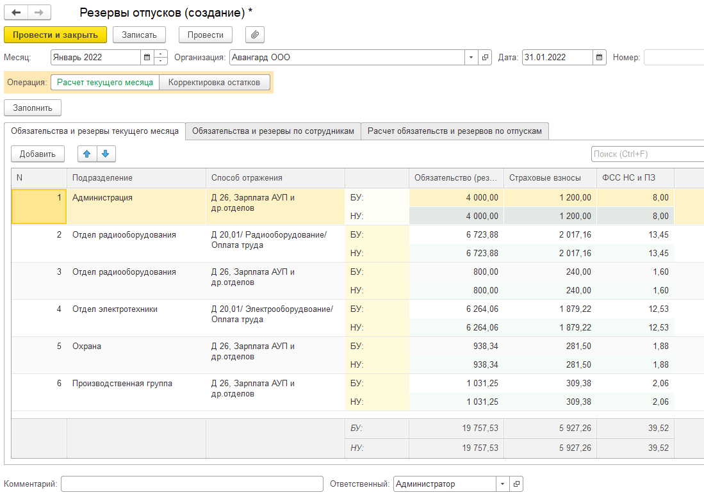
Task: Click the Комментарий input field
Action: tap(192, 484)
